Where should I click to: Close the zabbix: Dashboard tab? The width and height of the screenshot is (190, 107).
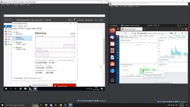(141, 29)
